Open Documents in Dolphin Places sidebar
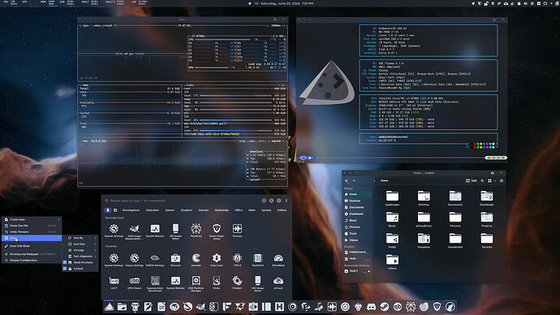Image resolution: width=560 pixels, height=315 pixels. point(357,207)
